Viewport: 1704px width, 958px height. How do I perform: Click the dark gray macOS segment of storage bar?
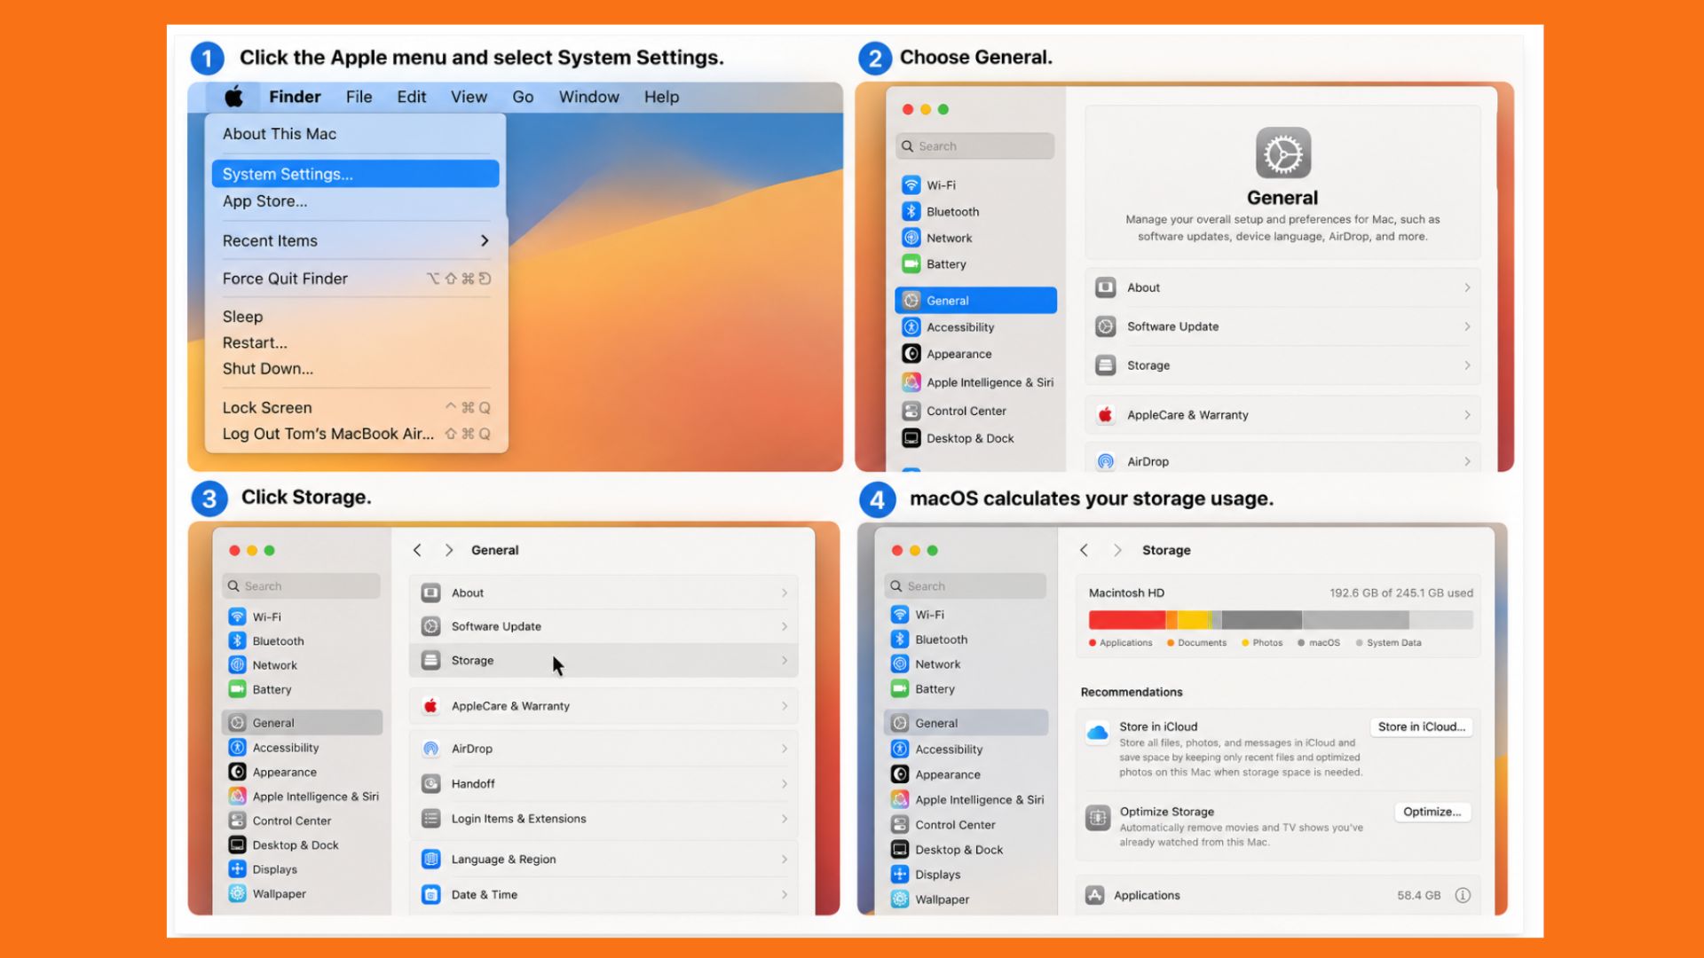[1261, 620]
